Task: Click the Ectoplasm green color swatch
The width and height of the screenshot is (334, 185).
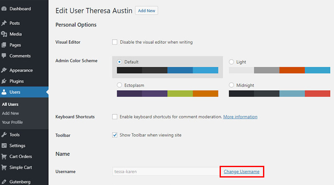Action: 180,94
